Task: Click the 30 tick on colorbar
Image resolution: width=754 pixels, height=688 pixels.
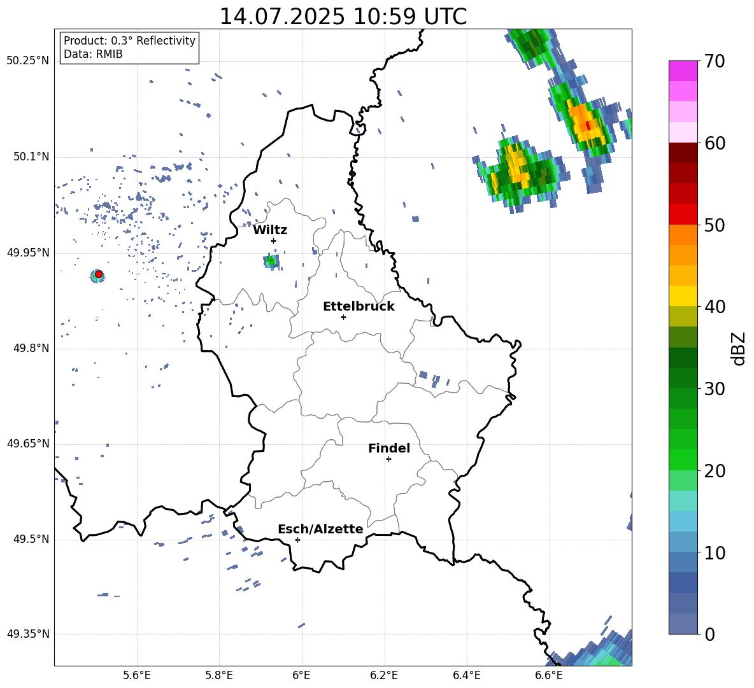Action: tap(715, 389)
